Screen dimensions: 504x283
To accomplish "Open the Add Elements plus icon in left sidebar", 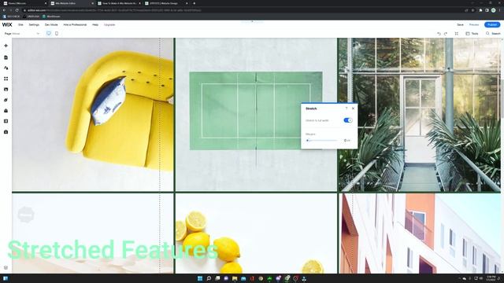I will (x=6, y=46).
